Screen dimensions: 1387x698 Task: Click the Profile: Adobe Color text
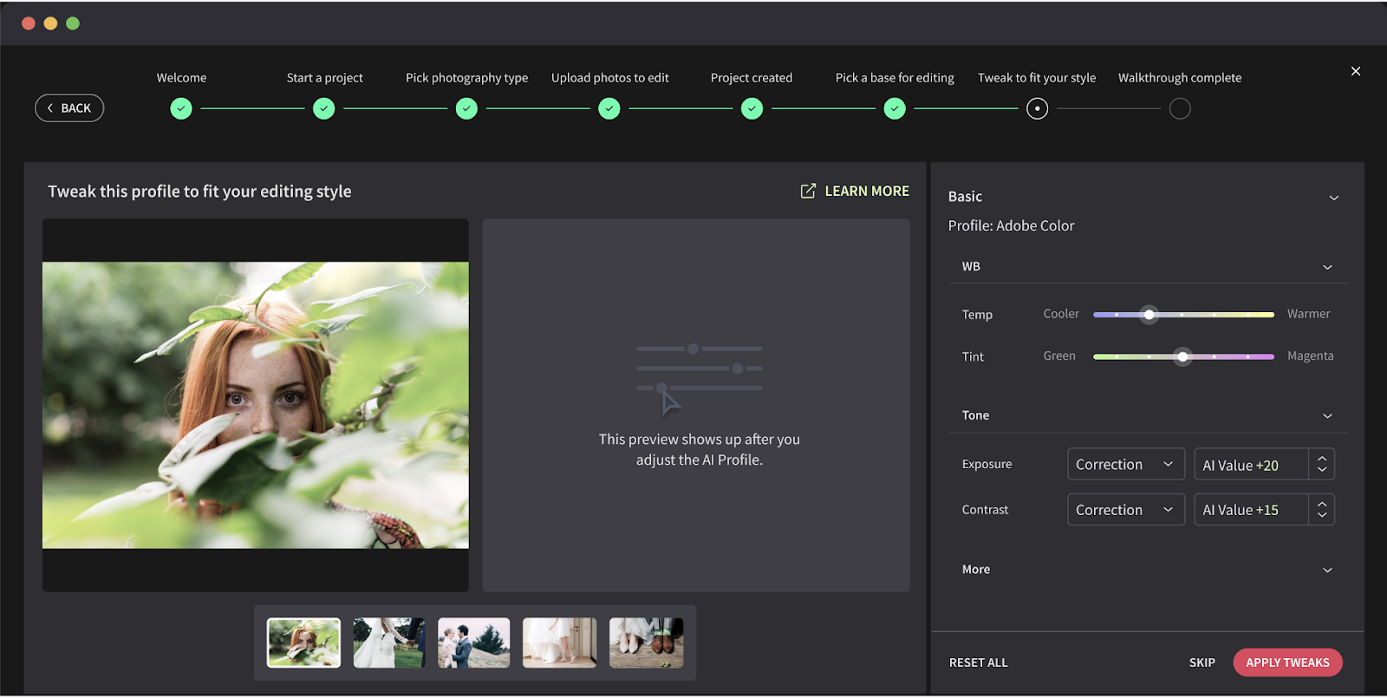click(1011, 225)
